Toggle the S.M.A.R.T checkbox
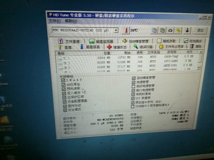This screenshot has height=160, width=214. point(63,80)
